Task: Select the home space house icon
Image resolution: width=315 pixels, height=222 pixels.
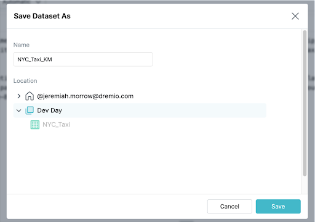Action: [x=30, y=96]
